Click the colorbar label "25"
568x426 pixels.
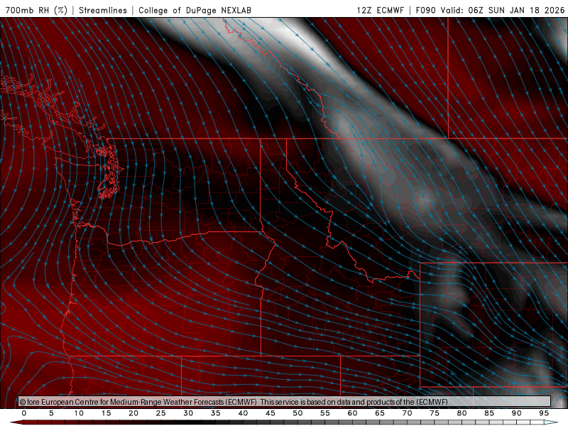(160, 413)
